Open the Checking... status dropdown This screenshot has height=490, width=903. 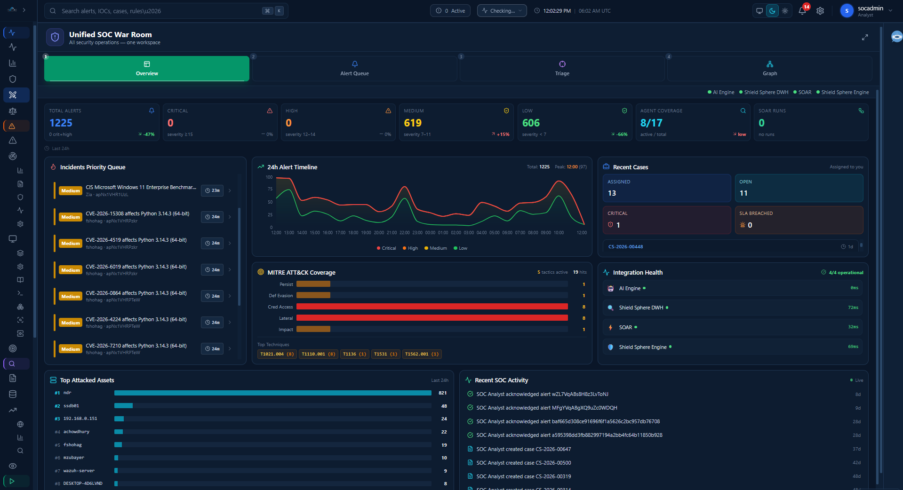502,11
